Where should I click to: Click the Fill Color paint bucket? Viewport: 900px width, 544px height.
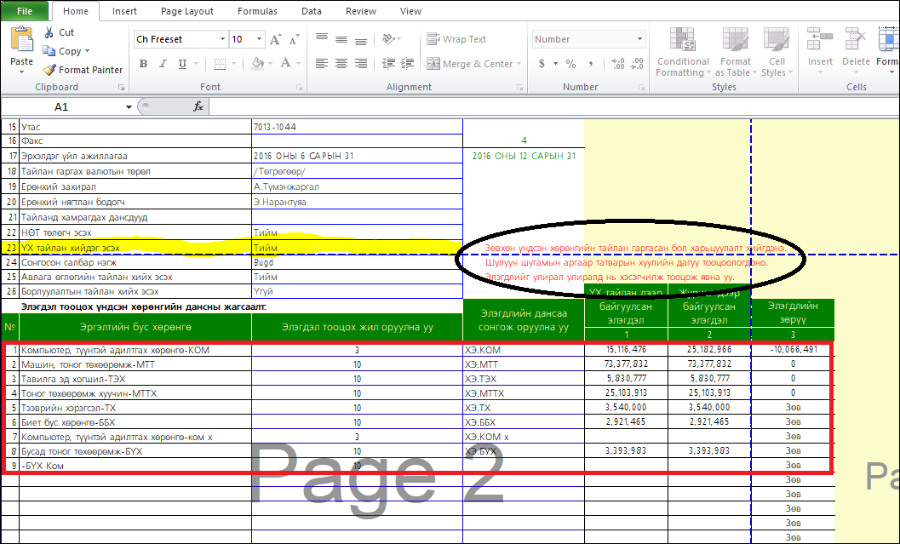tap(259, 64)
